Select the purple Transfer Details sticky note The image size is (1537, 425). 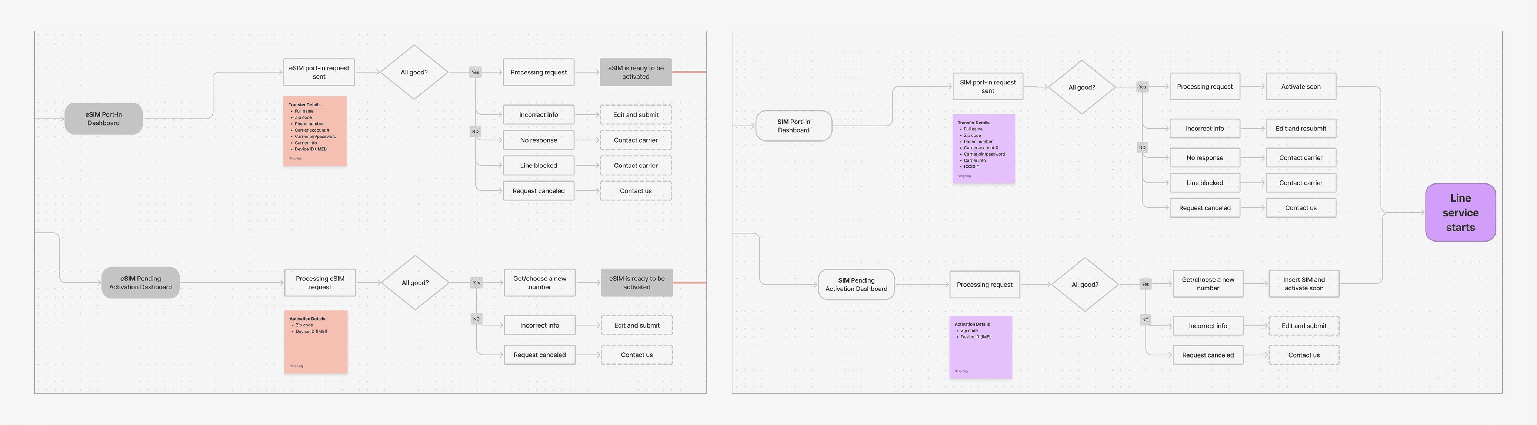(983, 149)
